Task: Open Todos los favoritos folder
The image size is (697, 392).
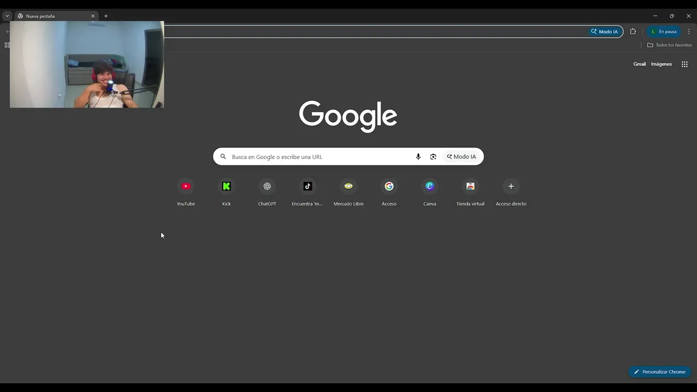Action: coord(669,45)
